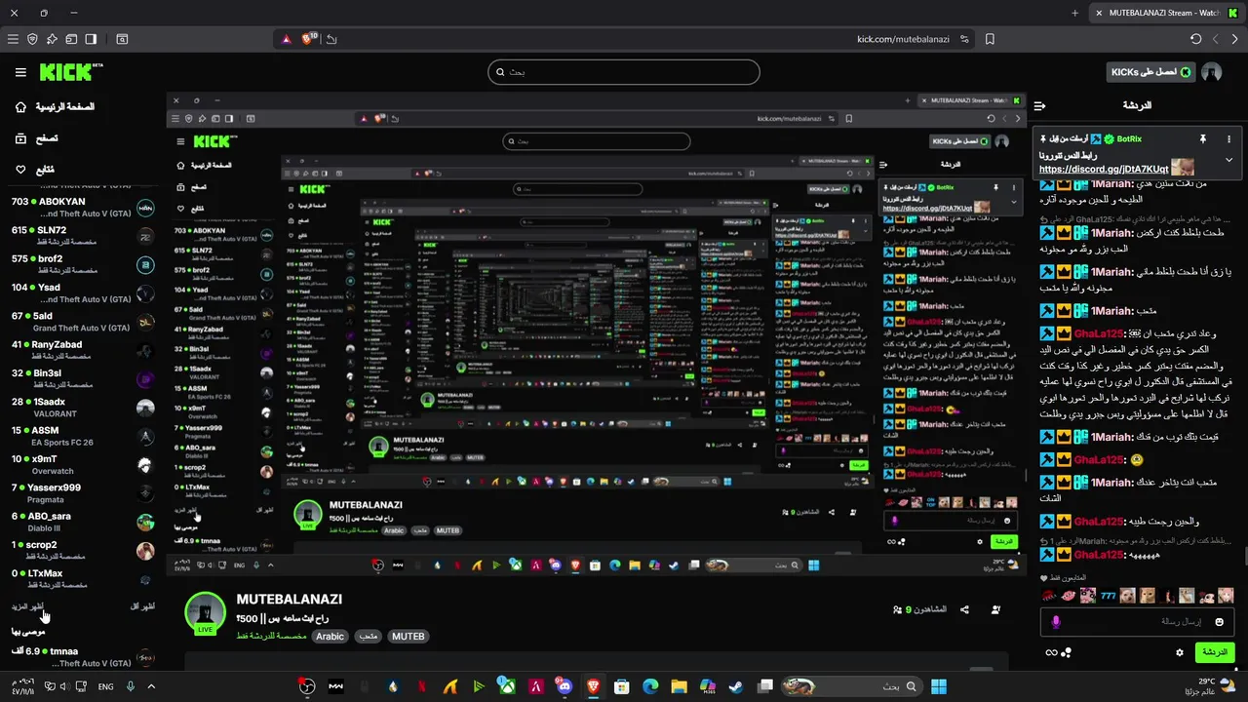Open the Kick hamburger menu
This screenshot has width=1248, height=702.
pos(20,72)
